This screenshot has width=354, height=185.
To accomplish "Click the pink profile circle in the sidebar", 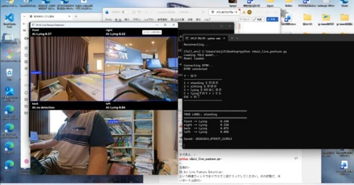I will (x=27, y=161).
